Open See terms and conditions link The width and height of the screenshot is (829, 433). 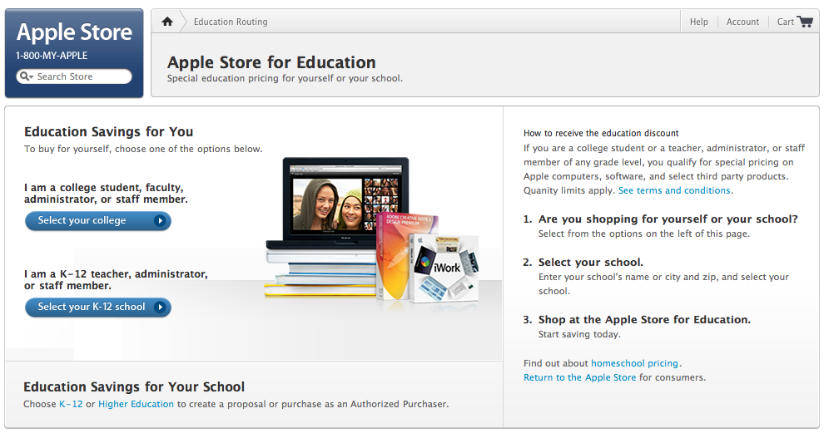click(x=675, y=190)
